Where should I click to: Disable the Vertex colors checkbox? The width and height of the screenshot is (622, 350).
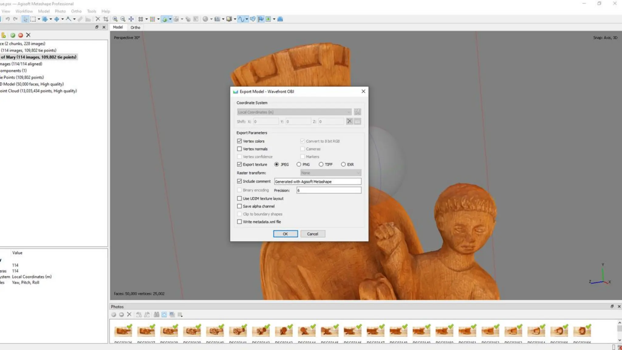(x=239, y=141)
